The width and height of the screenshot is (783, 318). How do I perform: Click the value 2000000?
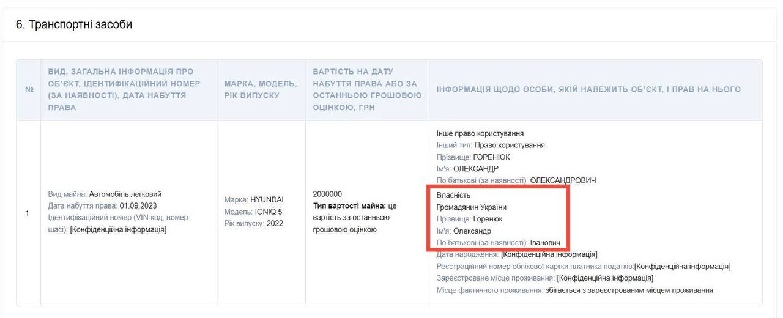327,194
